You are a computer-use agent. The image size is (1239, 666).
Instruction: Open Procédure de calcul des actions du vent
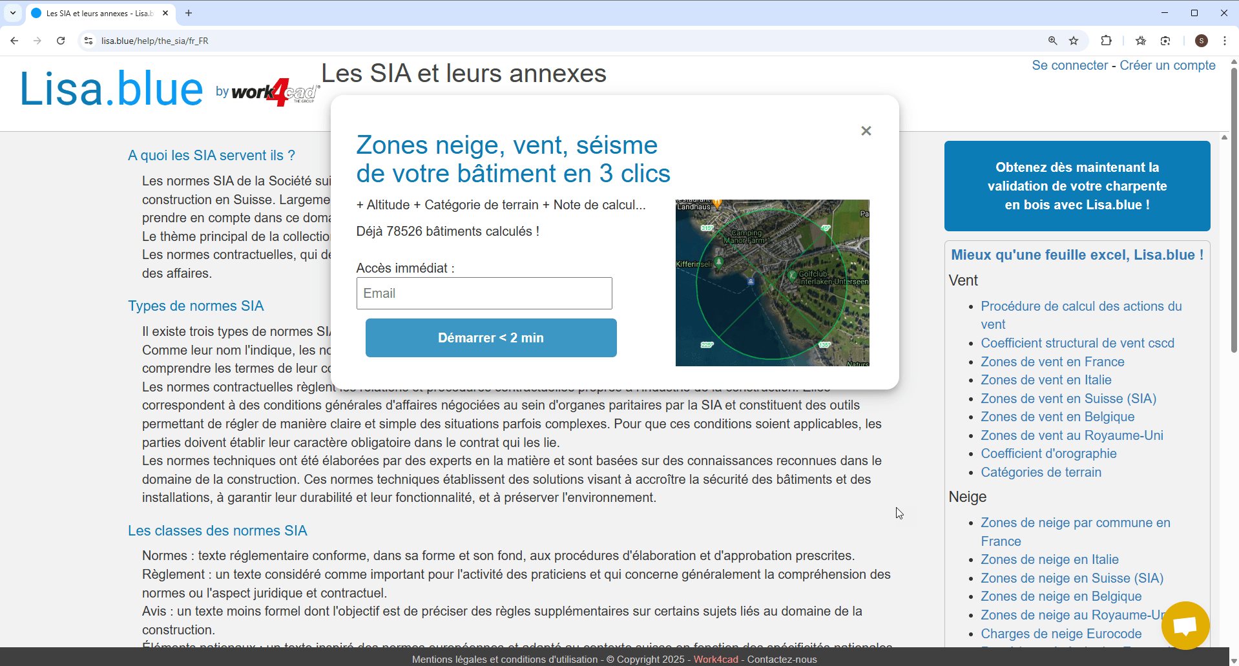pos(1081,315)
